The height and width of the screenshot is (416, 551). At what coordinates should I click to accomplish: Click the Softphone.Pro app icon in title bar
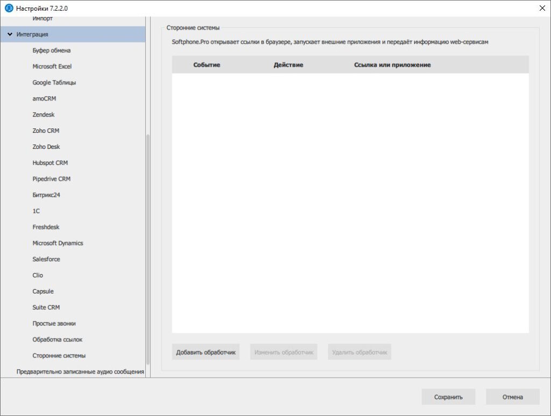(x=9, y=8)
